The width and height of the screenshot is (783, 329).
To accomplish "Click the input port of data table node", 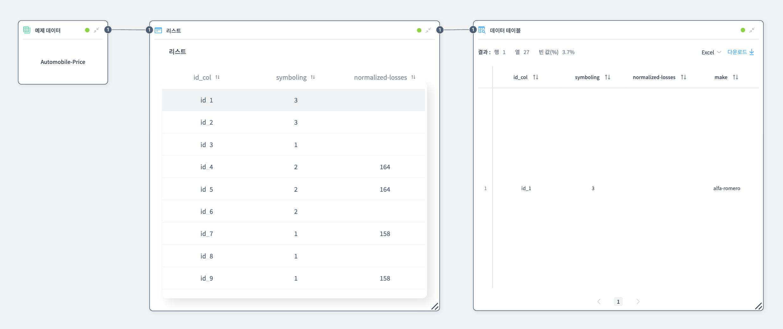I will (x=473, y=30).
